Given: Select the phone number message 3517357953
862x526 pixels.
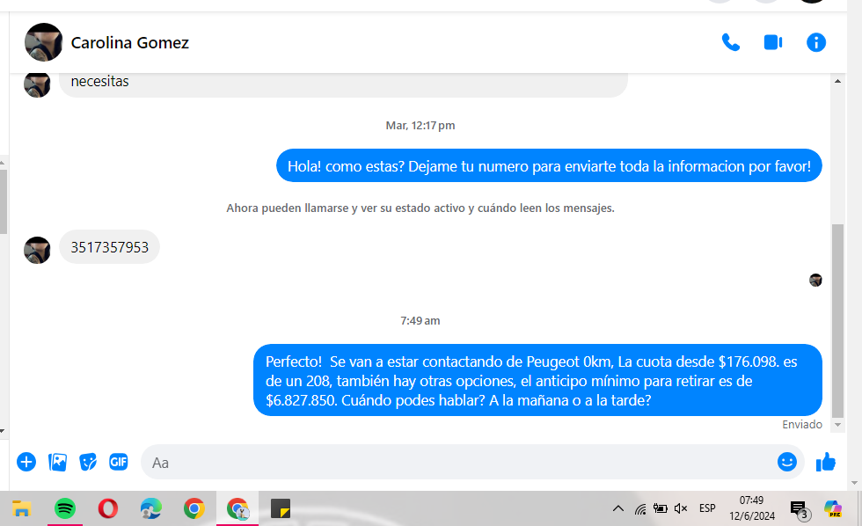Looking at the screenshot, I should point(109,247).
